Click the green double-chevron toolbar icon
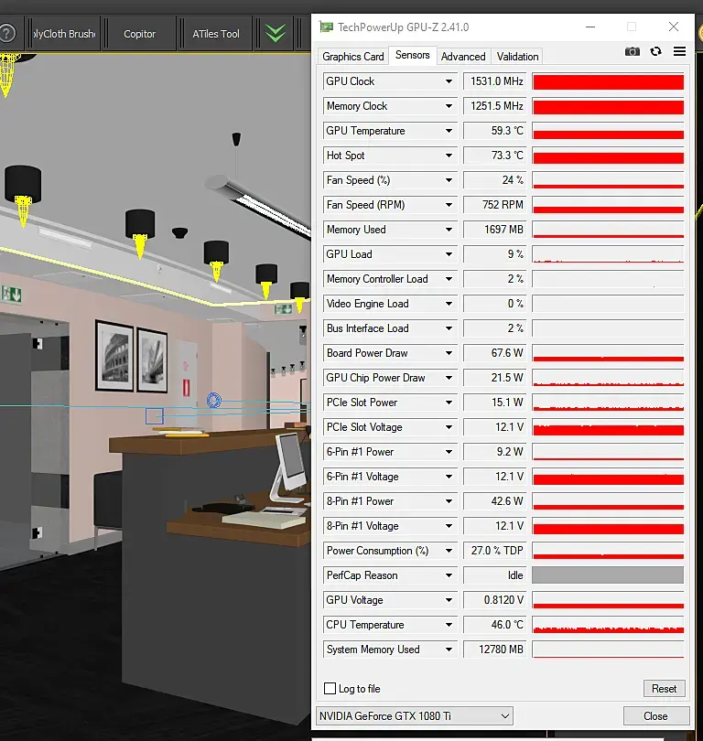This screenshot has height=741, width=703. 276,34
